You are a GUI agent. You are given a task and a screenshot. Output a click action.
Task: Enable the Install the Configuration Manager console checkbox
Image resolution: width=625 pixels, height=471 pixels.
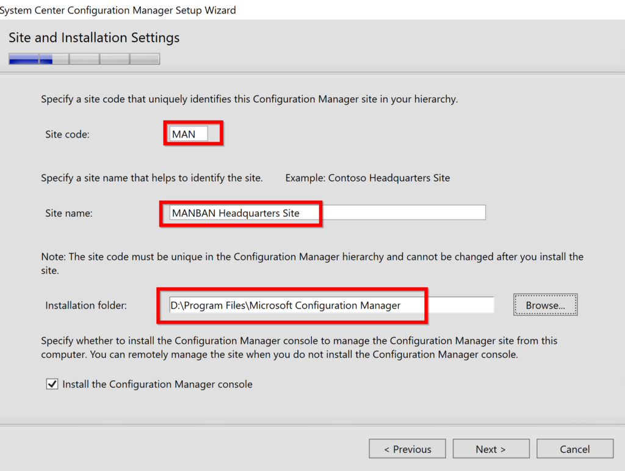[52, 384]
